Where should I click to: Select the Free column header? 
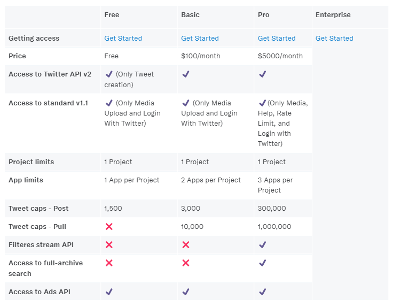tap(112, 15)
